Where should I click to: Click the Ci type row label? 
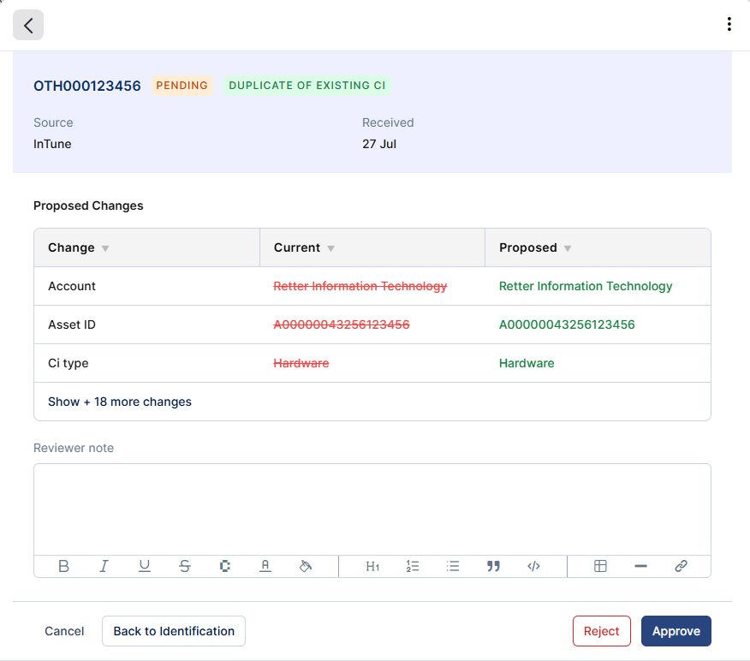pyautogui.click(x=68, y=363)
